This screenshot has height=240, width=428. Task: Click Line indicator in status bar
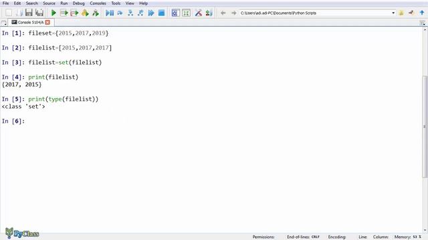pyautogui.click(x=362, y=237)
